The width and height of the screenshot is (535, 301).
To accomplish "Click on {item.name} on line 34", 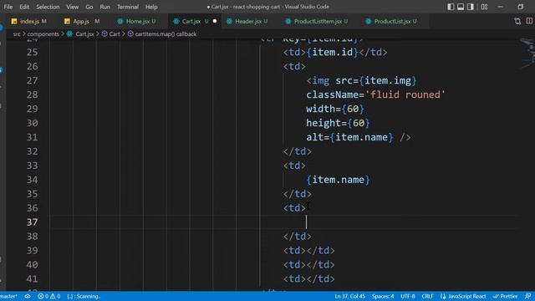I will tap(338, 180).
